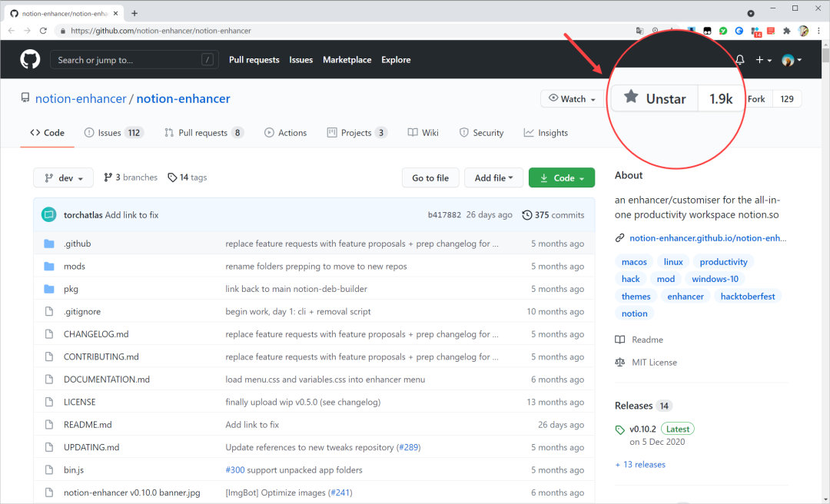Click the Go to file button
Image resolution: width=830 pixels, height=504 pixels.
pos(430,178)
